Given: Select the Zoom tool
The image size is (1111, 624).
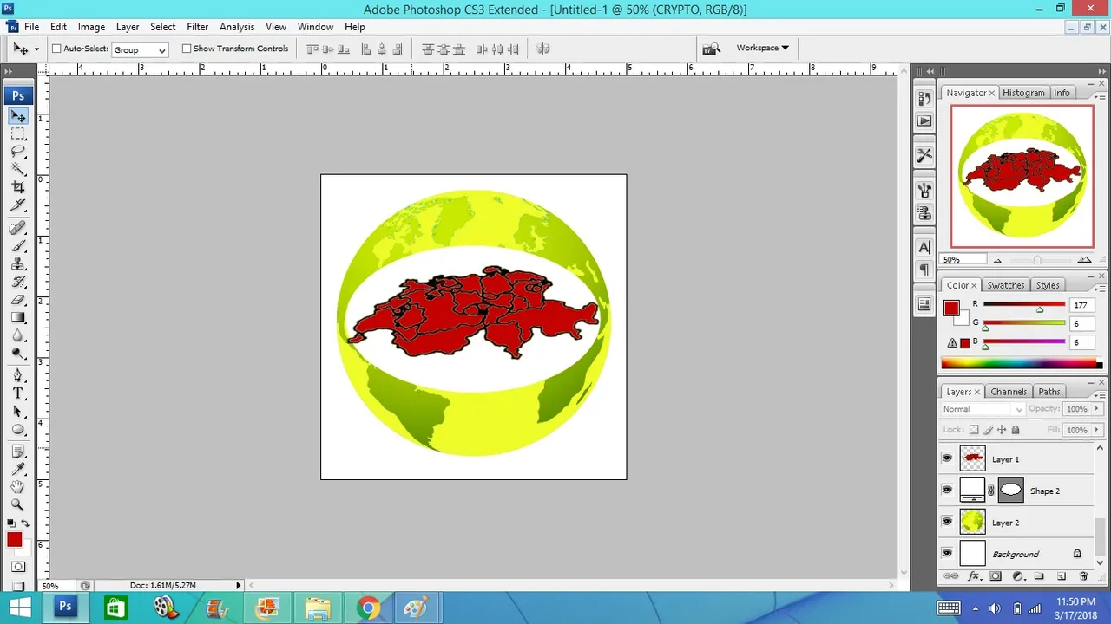Looking at the screenshot, I should click(x=18, y=504).
